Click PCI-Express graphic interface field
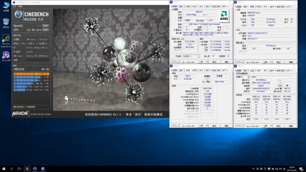Viewport: 306px width, 172px height. click(271, 46)
